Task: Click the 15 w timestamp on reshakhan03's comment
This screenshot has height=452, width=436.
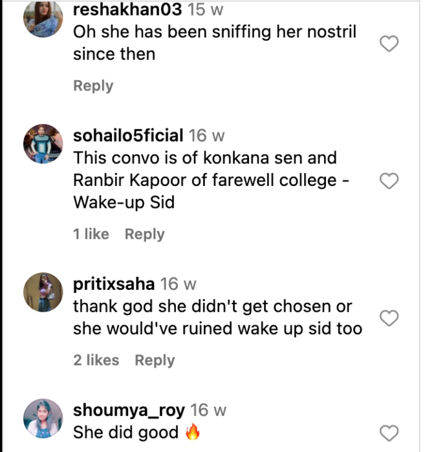Action: pyautogui.click(x=206, y=10)
